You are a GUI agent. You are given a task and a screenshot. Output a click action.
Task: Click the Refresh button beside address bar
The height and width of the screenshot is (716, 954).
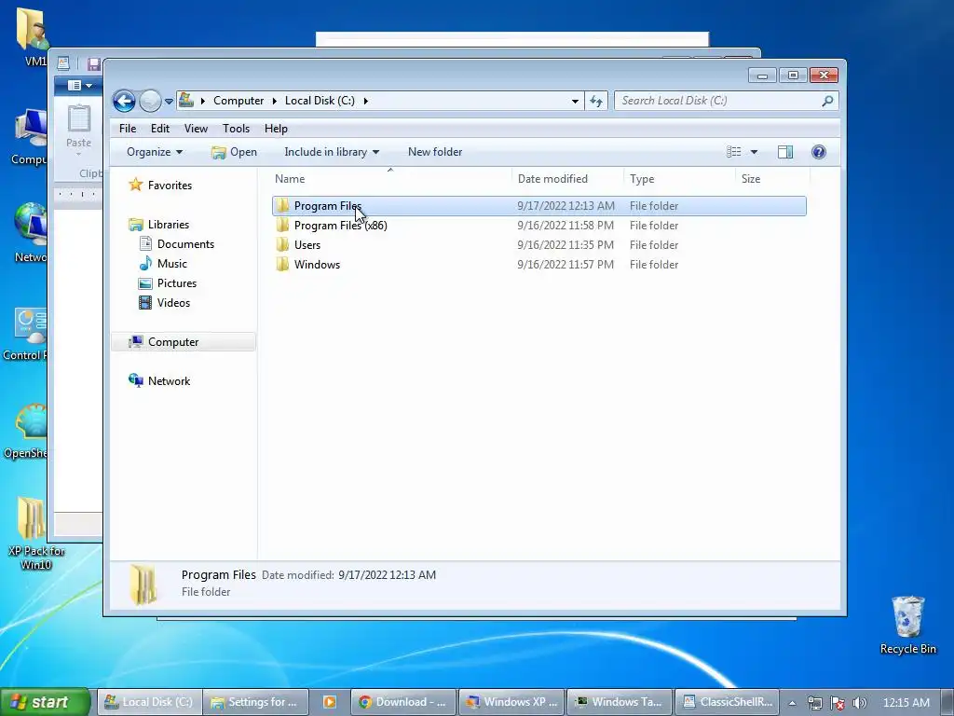click(x=596, y=101)
